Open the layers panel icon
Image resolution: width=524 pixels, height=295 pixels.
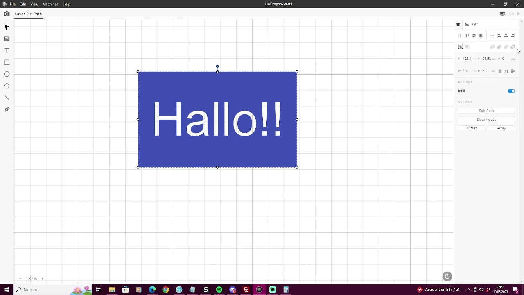(458, 24)
